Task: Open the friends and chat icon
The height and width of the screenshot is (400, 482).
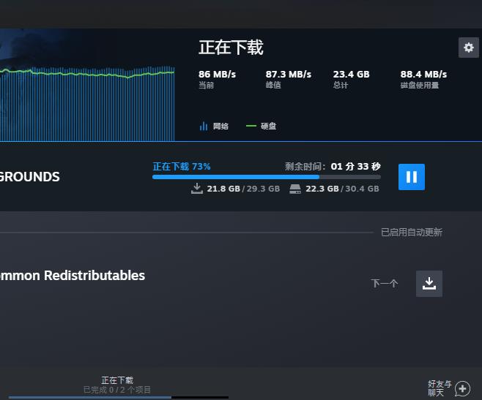Action: pos(462,389)
